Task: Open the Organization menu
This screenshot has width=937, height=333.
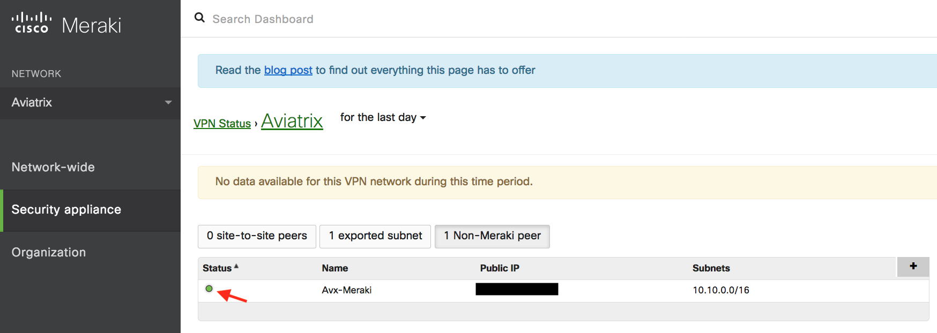Action: pos(49,252)
